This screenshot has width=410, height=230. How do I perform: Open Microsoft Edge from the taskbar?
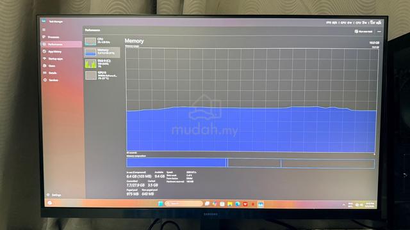click(238, 204)
